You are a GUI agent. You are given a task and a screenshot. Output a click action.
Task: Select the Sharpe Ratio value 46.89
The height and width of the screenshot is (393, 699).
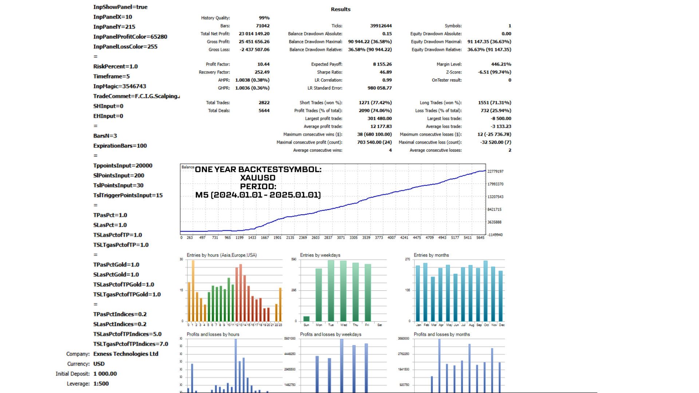click(386, 72)
